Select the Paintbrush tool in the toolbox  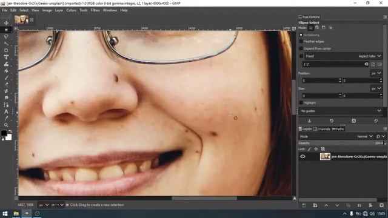click(6, 78)
